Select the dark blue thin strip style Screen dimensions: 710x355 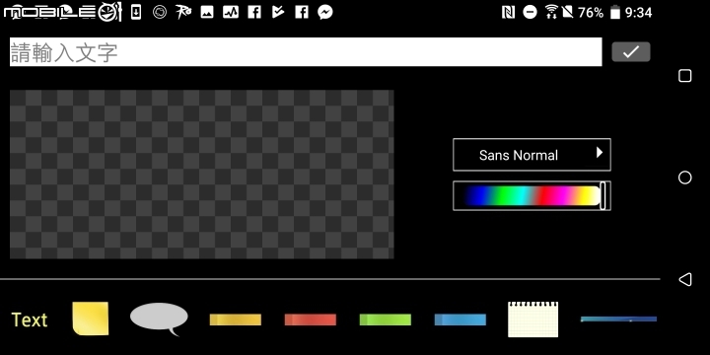click(618, 319)
